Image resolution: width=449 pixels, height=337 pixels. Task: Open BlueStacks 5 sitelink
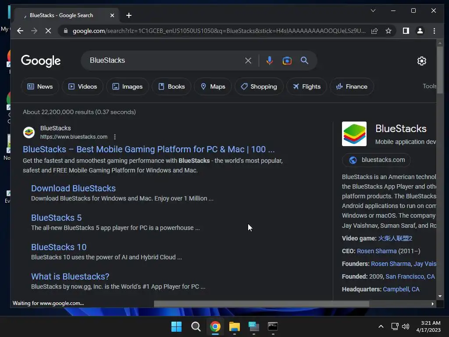(x=57, y=218)
